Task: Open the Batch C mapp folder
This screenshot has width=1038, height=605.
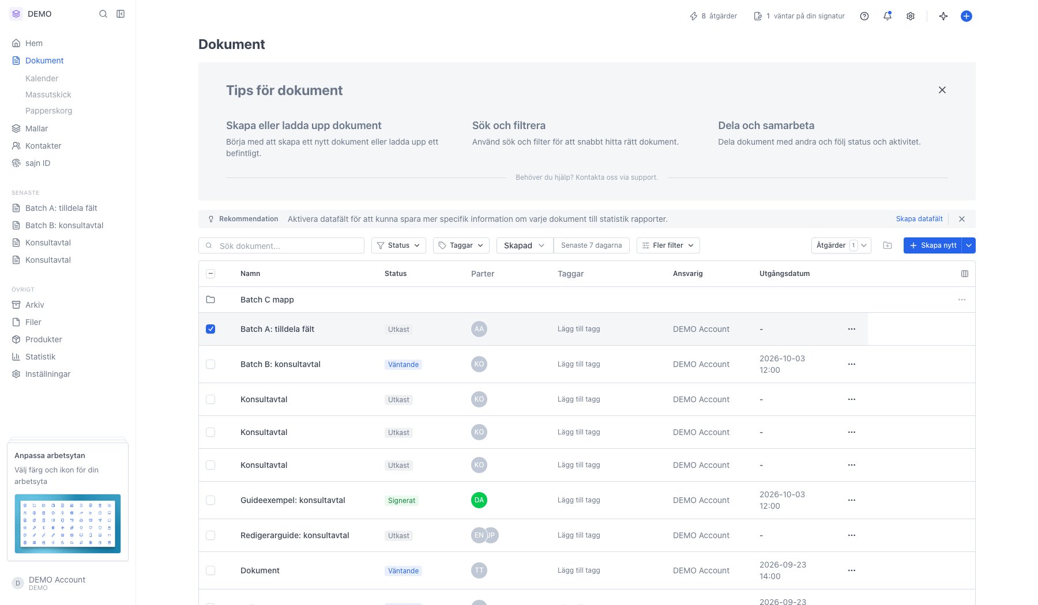Action: tap(267, 300)
